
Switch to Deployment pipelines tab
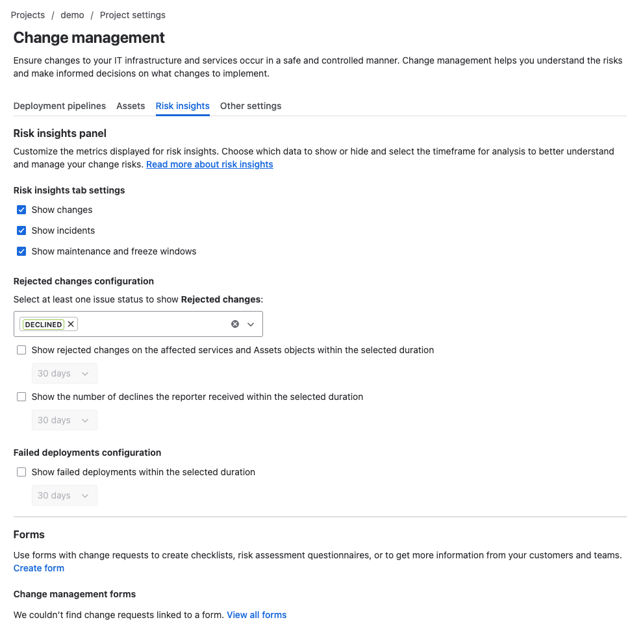pyautogui.click(x=60, y=106)
